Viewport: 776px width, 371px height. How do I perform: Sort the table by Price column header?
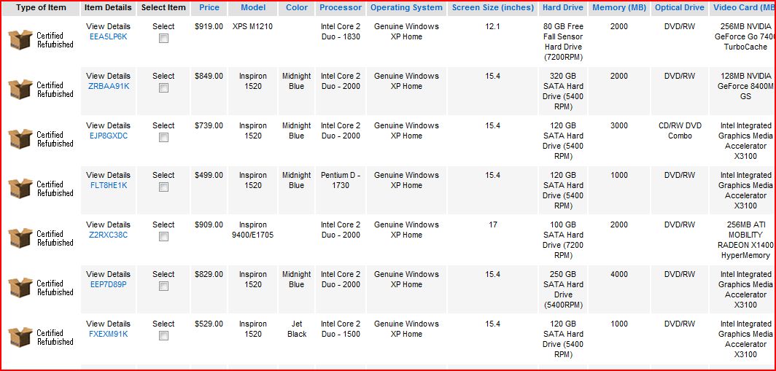(209, 7)
